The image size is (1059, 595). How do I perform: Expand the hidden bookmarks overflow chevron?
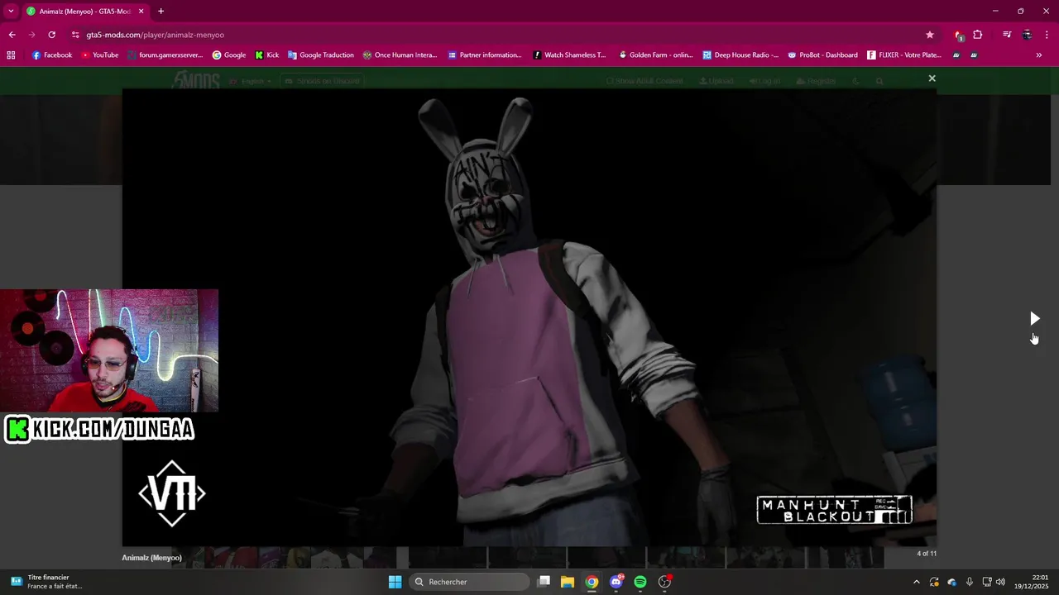point(1039,55)
